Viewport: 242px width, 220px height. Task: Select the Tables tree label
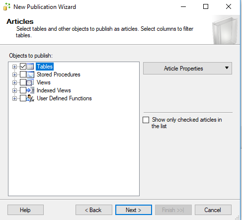click(x=45, y=67)
